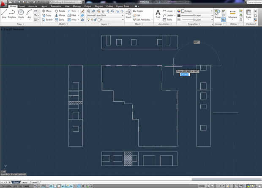The image size is (262, 188).
Task: Open the ByLayer lineweight dropdown
Action: [x=196, y=15]
